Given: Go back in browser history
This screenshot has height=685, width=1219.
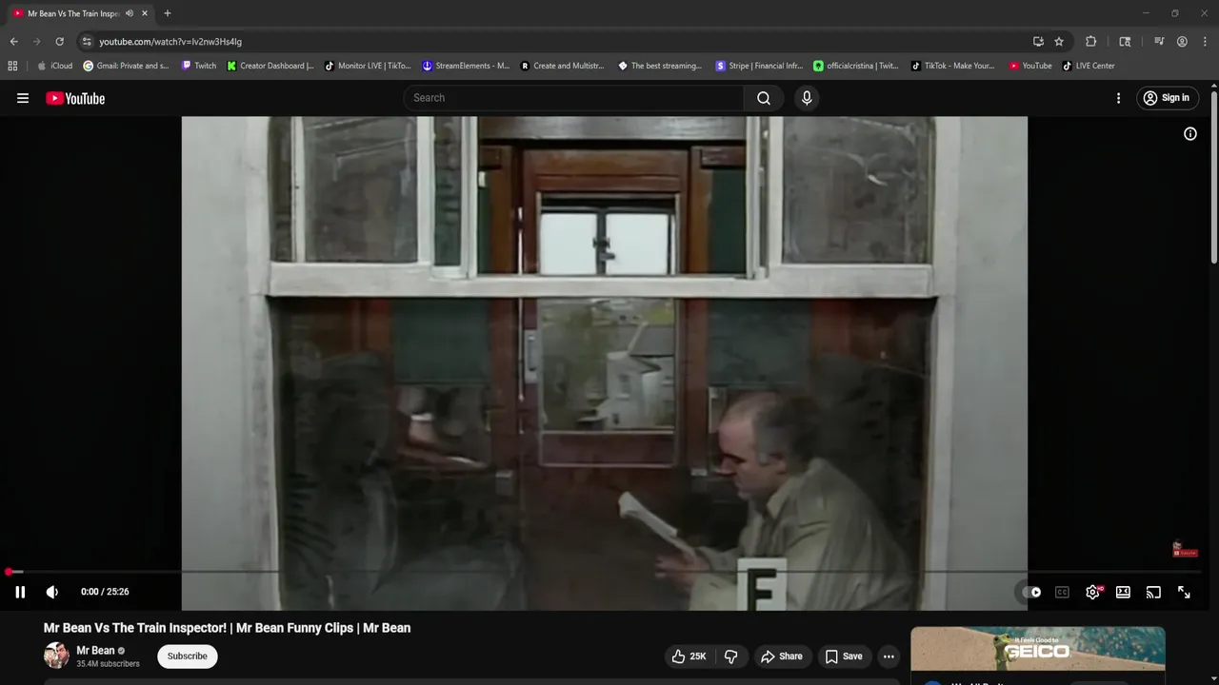Looking at the screenshot, I should [13, 42].
